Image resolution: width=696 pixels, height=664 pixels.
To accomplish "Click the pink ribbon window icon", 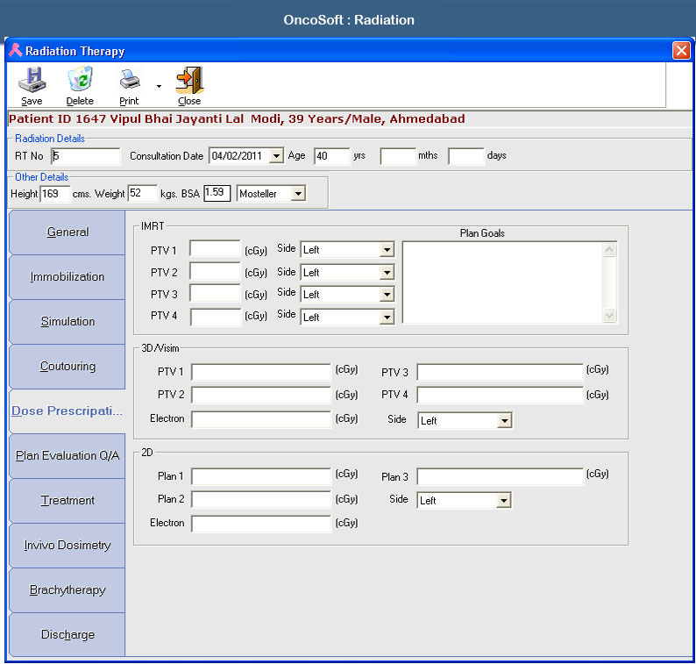I will pyautogui.click(x=16, y=50).
